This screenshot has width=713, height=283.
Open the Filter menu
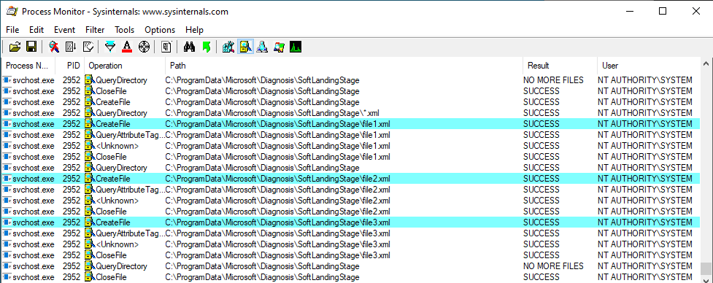(95, 29)
